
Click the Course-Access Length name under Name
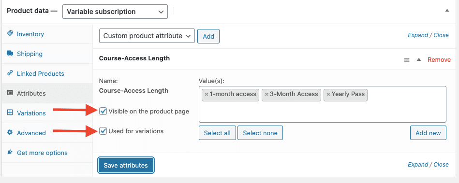coord(134,91)
